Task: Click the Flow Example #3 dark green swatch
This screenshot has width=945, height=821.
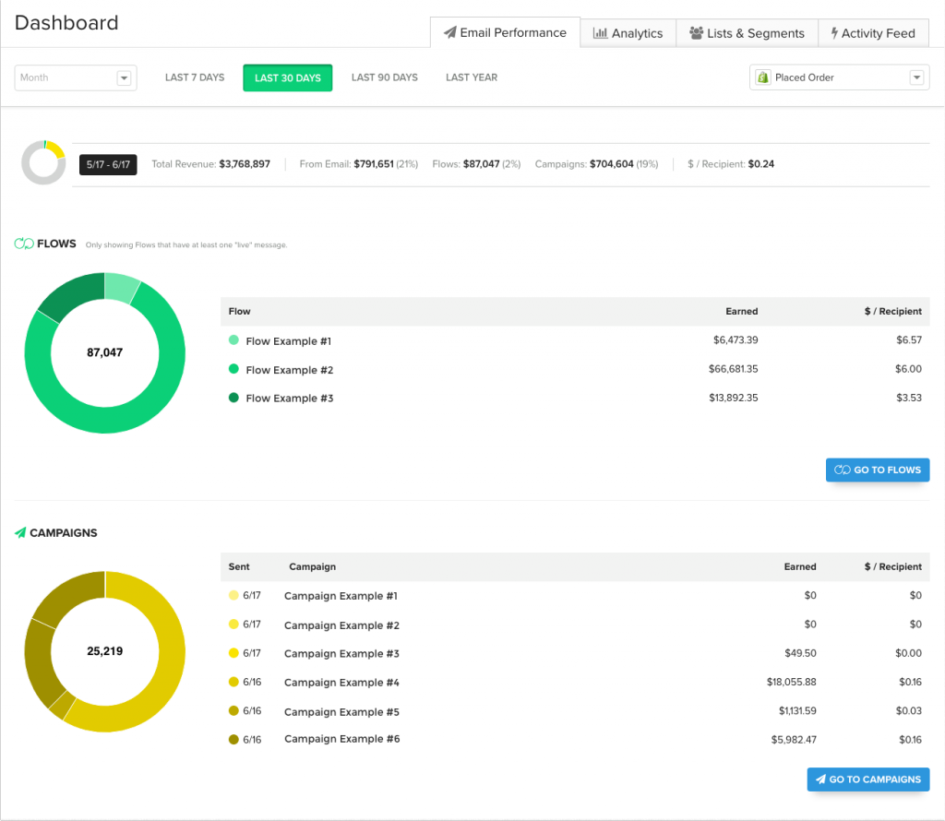Action: 233,398
